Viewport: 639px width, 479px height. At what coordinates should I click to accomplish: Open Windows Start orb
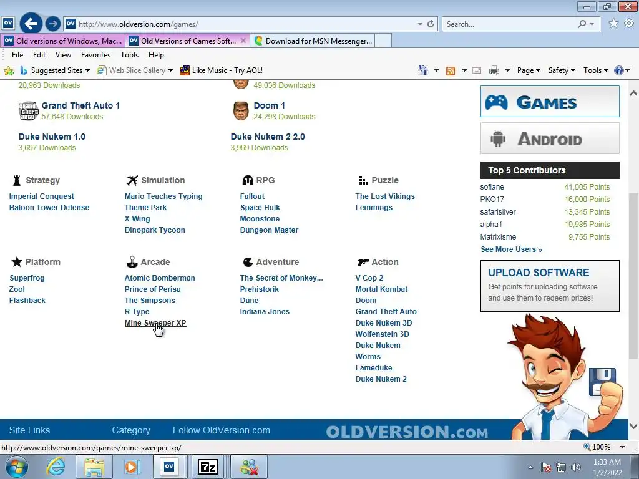click(17, 467)
